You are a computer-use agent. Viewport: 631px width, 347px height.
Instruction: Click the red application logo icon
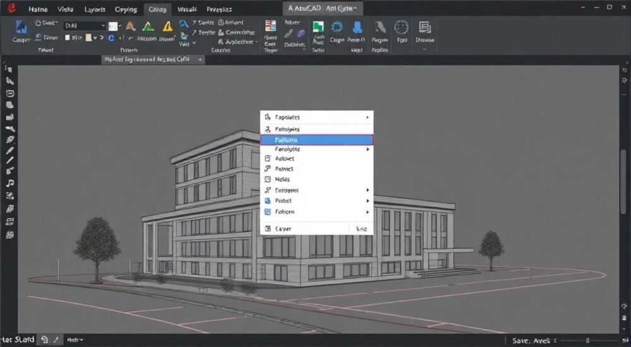point(11,8)
